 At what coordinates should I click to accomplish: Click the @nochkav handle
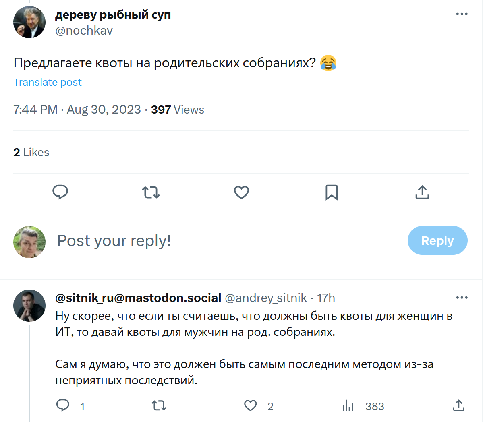click(84, 31)
